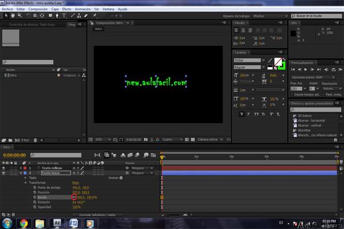Play the preview in Previsualización panel
Image resolution: width=344 pixels, height=229 pixels.
306,69
